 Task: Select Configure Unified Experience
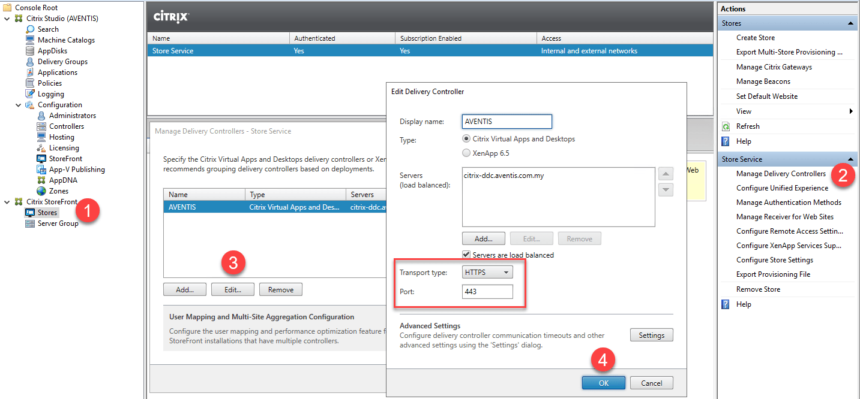pos(782,188)
